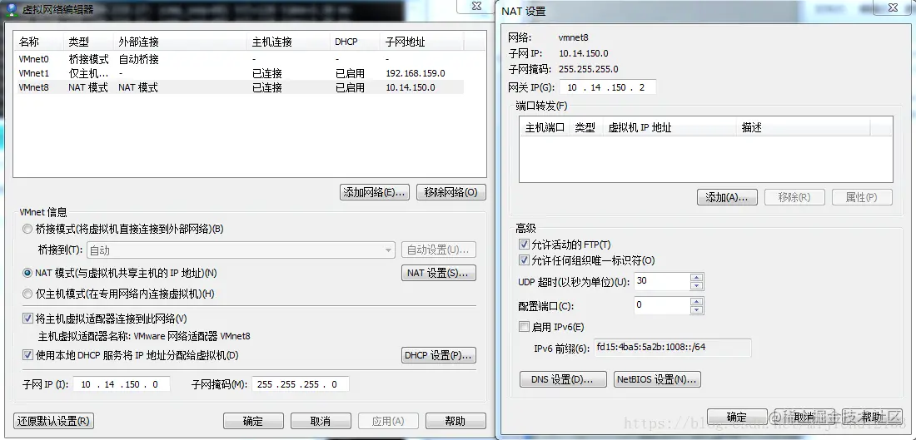
Task: Click the 子网掩码 input field
Action: (301, 384)
